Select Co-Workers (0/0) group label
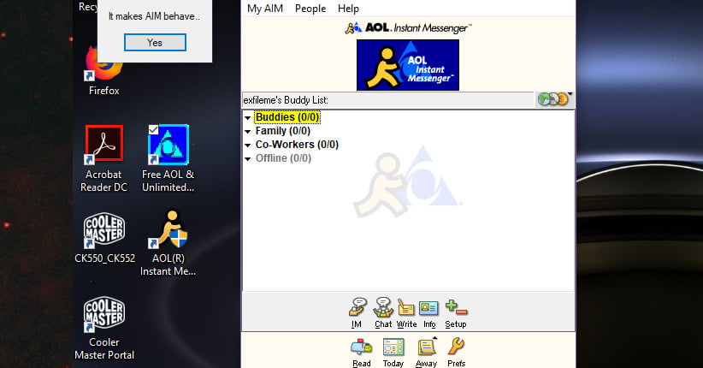This screenshot has width=703, height=368. pyautogui.click(x=297, y=145)
